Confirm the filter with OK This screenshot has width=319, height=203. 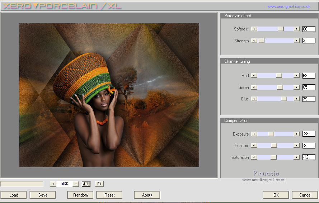pos(276,195)
